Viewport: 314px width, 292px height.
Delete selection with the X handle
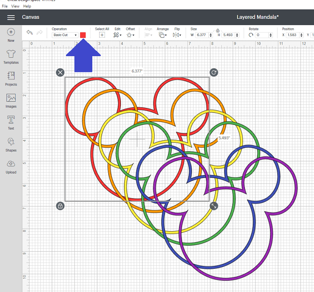pyautogui.click(x=60, y=73)
